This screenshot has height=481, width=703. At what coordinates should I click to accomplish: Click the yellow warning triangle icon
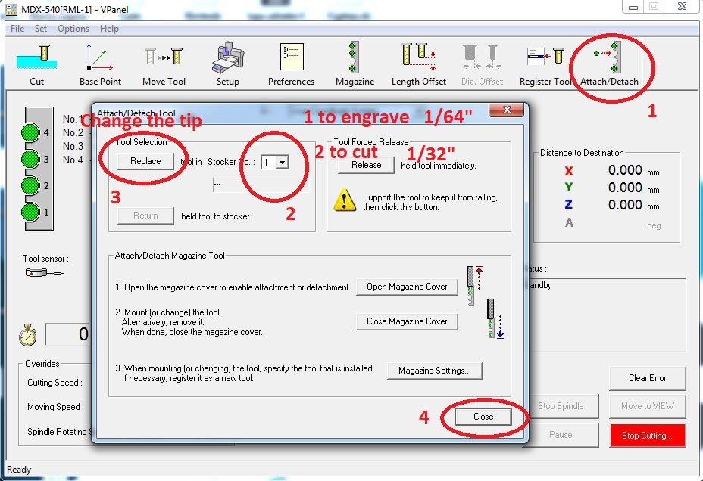(345, 200)
